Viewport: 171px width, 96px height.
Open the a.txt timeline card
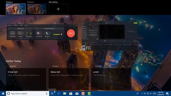point(111,79)
